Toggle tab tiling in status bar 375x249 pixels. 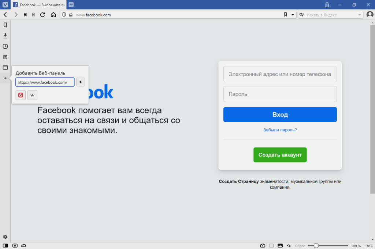[x=15, y=246]
